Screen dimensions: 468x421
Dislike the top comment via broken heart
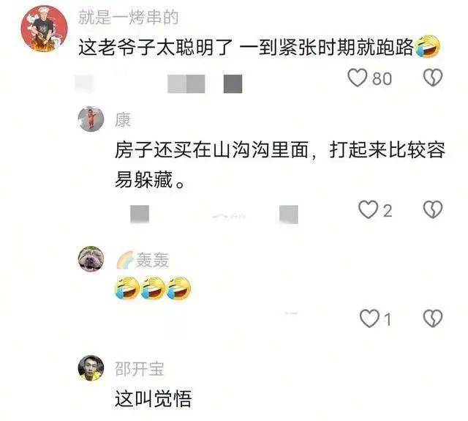coord(433,78)
